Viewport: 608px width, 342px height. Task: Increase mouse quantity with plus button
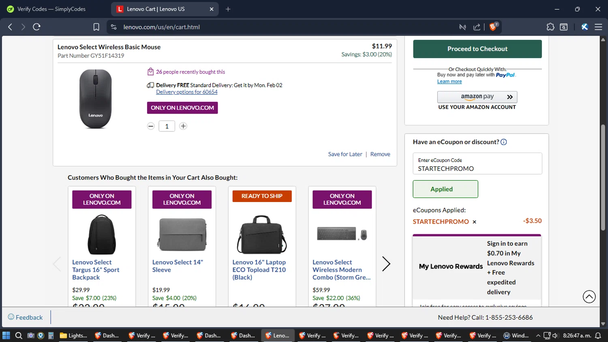183,126
